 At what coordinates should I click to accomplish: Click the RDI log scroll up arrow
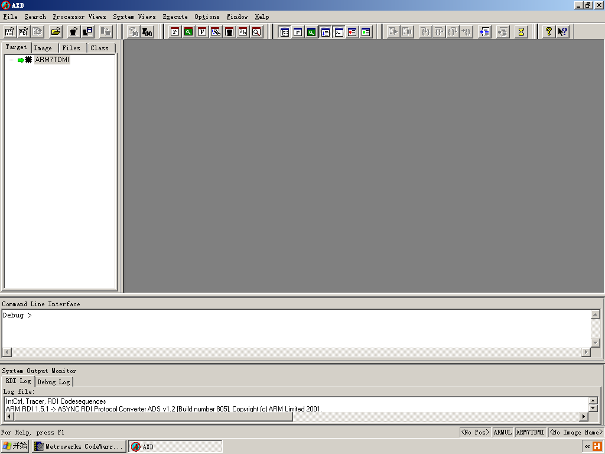pyautogui.click(x=593, y=401)
